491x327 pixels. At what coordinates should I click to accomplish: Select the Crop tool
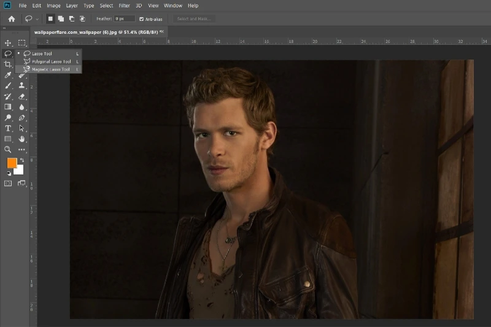coord(8,64)
